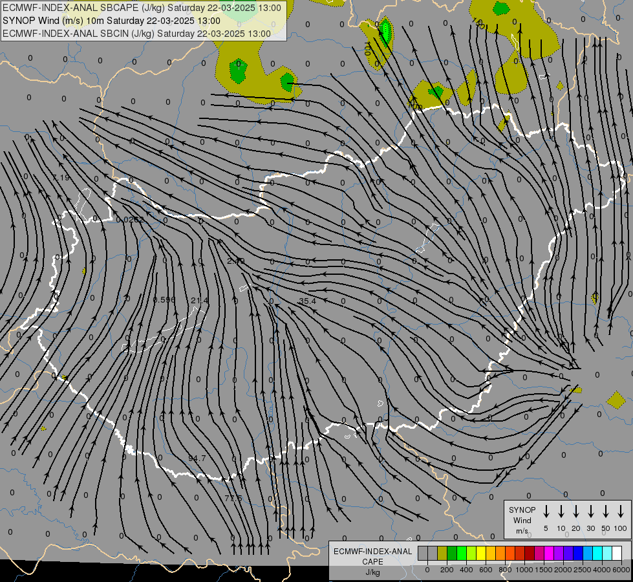Select the sky blue swatch right of 2500
Viewport: 633px width, 582px height.
click(x=588, y=554)
